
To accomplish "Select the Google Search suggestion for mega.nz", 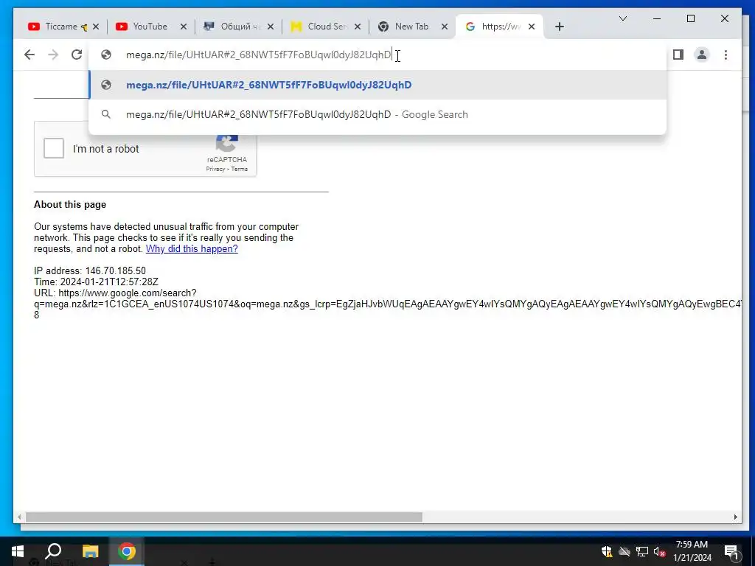I will pyautogui.click(x=378, y=114).
